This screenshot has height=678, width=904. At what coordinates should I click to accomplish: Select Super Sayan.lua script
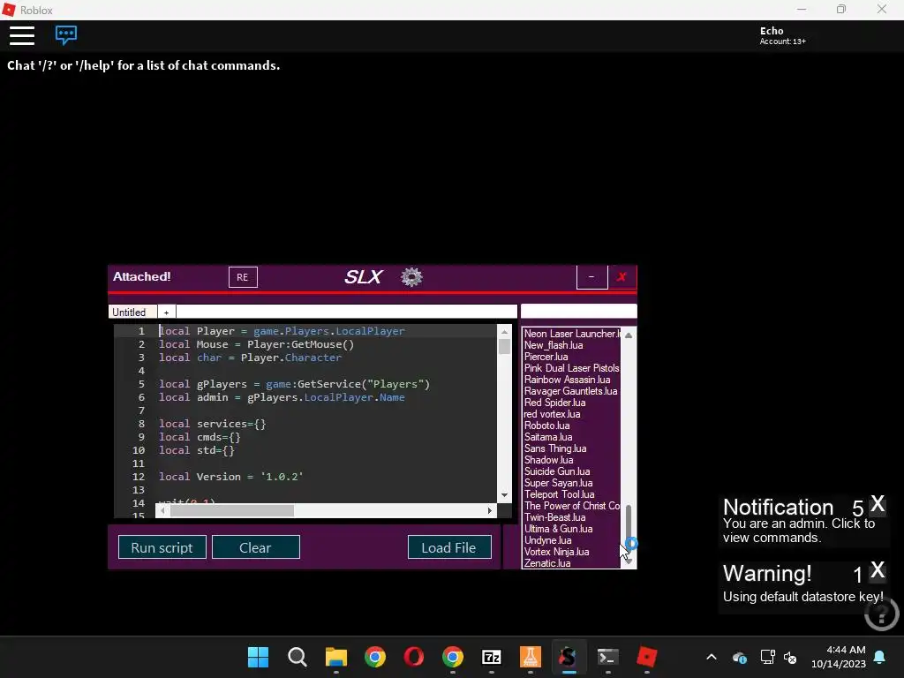(x=571, y=483)
